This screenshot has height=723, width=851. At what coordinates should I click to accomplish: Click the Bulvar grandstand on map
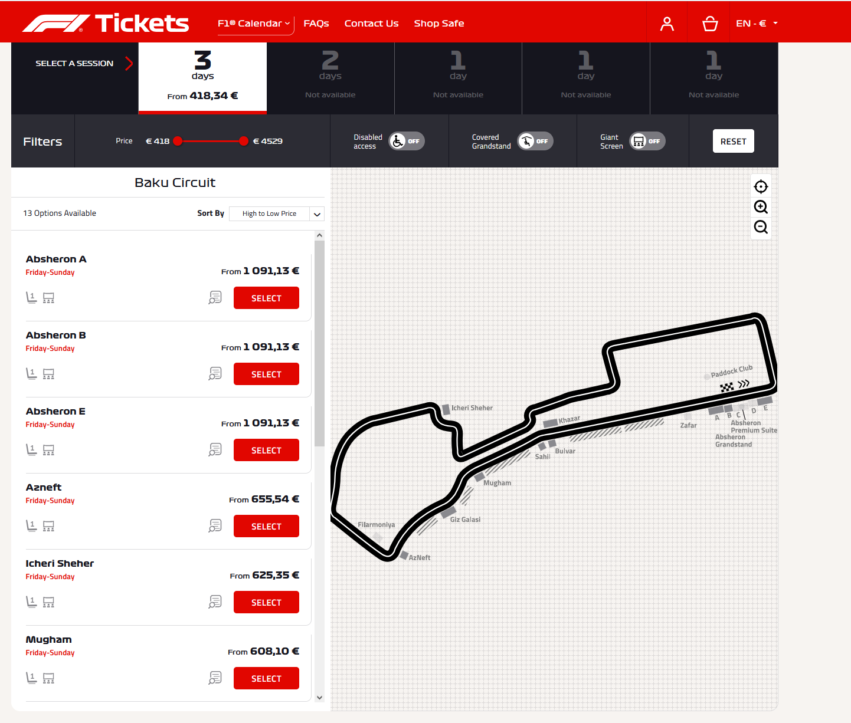552,443
